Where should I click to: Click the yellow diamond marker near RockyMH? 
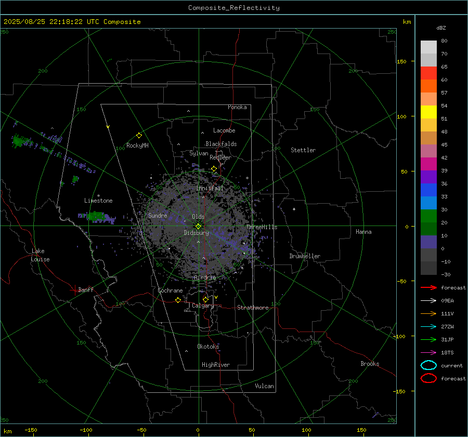tap(139, 136)
